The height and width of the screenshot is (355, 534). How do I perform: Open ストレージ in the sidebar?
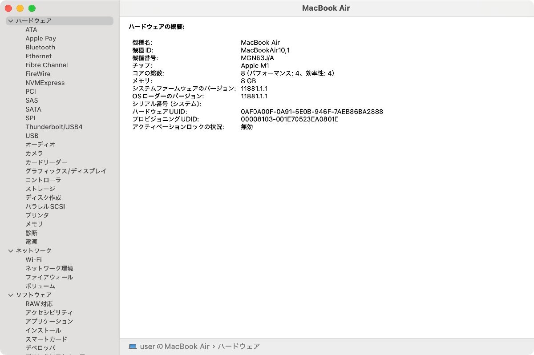tap(40, 189)
